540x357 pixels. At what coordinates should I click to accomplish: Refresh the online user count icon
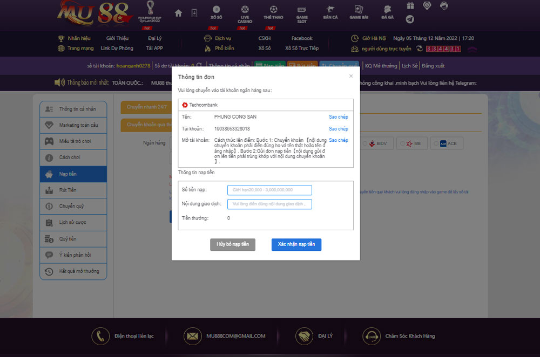[x=419, y=49]
